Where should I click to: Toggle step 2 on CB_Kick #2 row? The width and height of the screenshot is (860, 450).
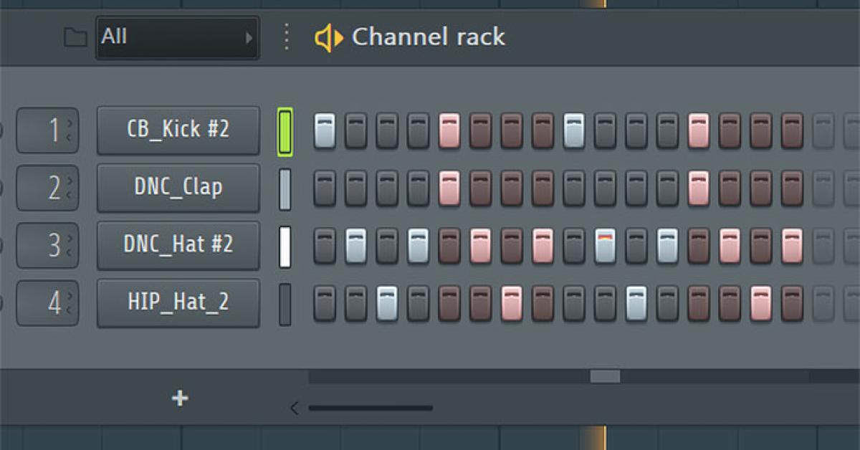[x=355, y=130]
